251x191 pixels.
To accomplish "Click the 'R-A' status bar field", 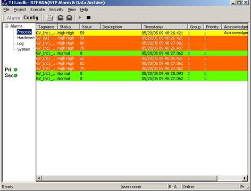I will pyautogui.click(x=174, y=187).
